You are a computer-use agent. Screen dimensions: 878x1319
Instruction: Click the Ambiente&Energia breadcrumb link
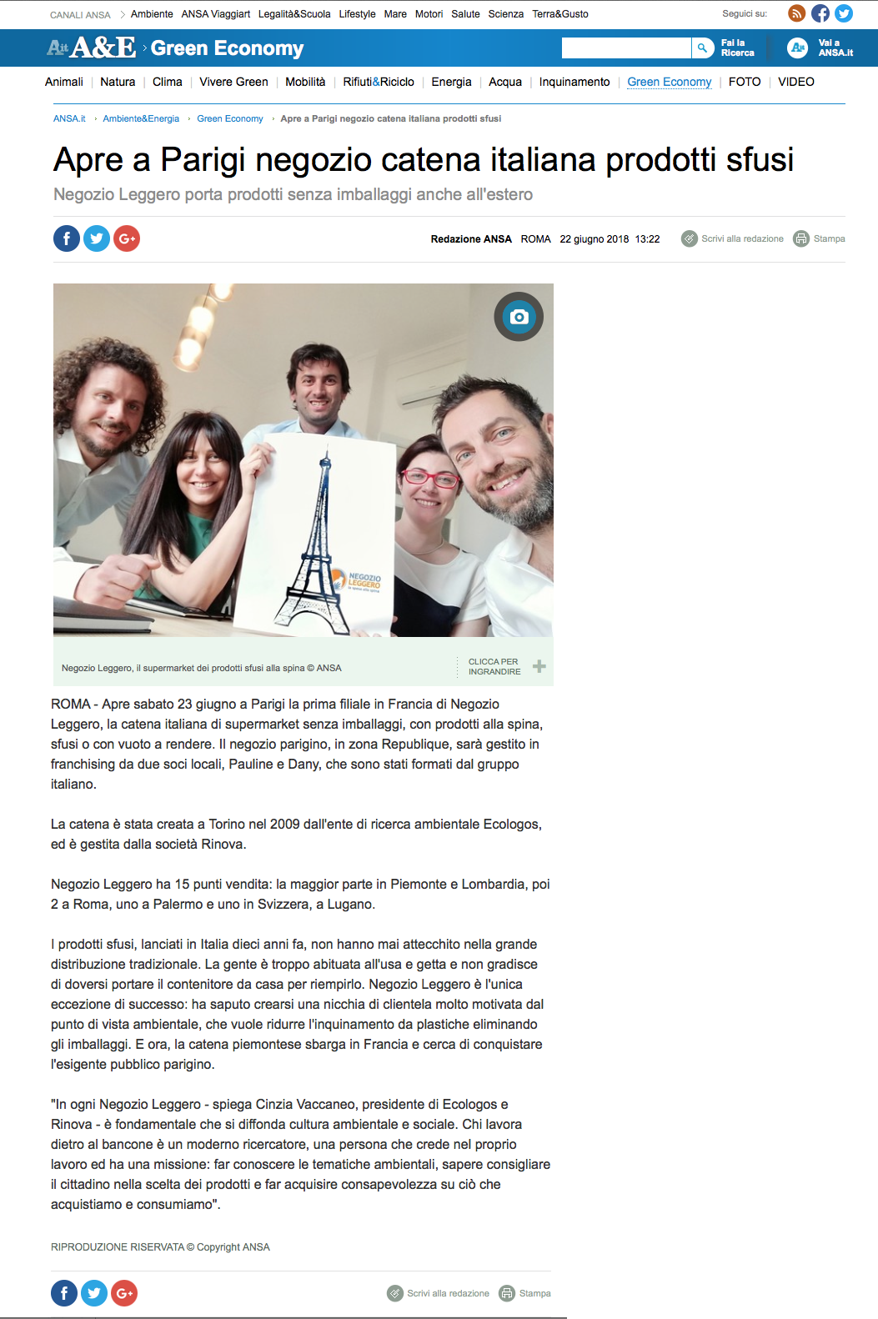click(x=141, y=118)
